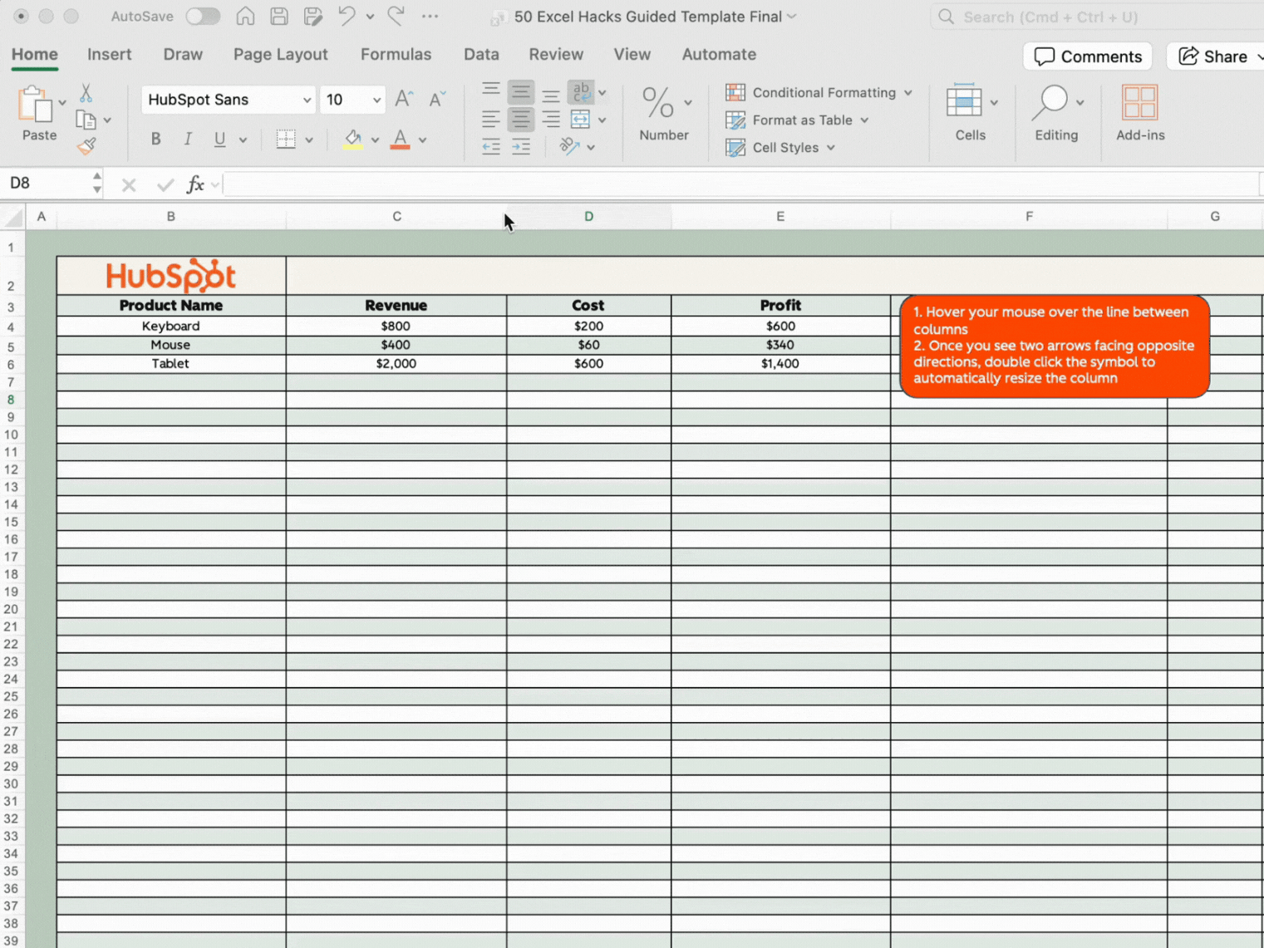The width and height of the screenshot is (1264, 948).
Task: Click the Format Painter icon
Action: click(x=86, y=146)
